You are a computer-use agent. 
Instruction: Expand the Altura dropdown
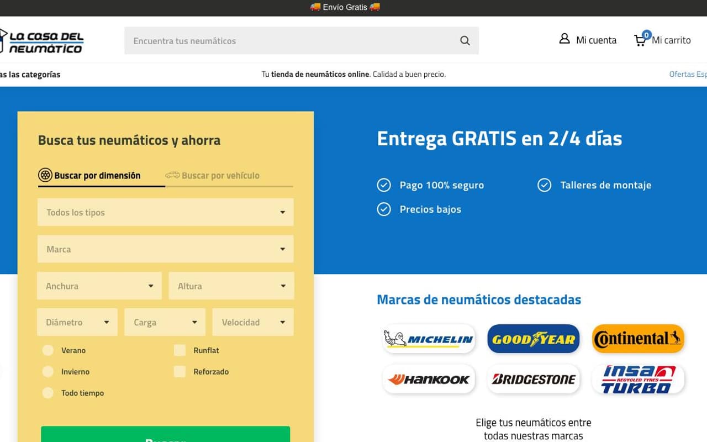pyautogui.click(x=231, y=286)
